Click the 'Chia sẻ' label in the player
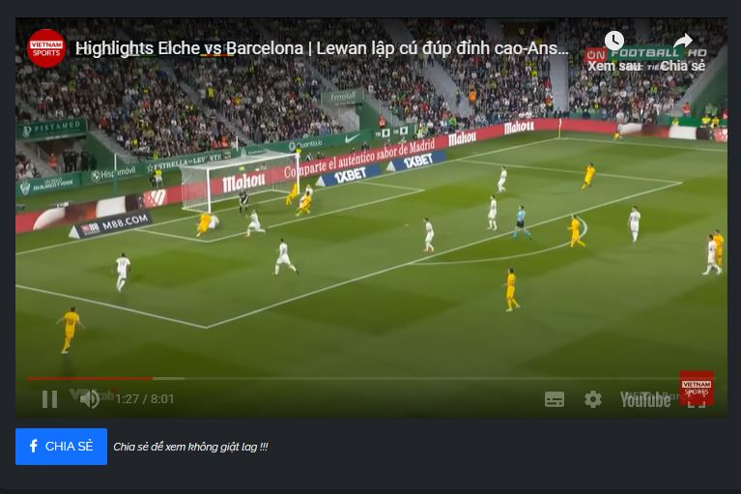Screen dimensions: 741x494 [683, 66]
